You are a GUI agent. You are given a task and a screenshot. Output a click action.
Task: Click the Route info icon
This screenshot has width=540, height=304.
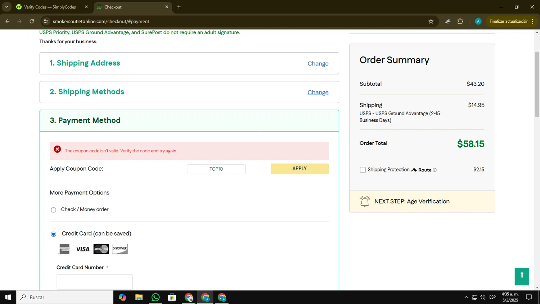435,170
